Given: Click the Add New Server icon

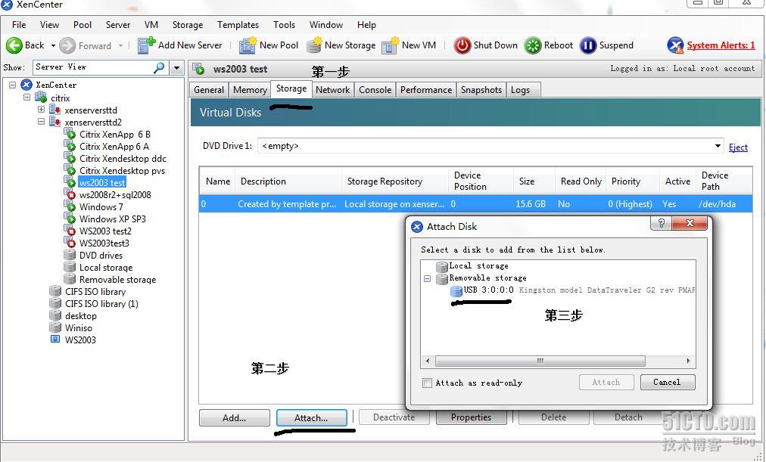Looking at the screenshot, I should (145, 45).
